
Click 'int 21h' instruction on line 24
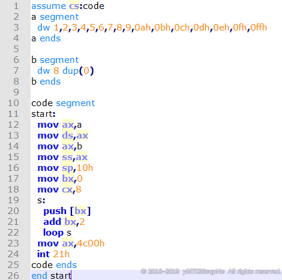click(x=53, y=254)
